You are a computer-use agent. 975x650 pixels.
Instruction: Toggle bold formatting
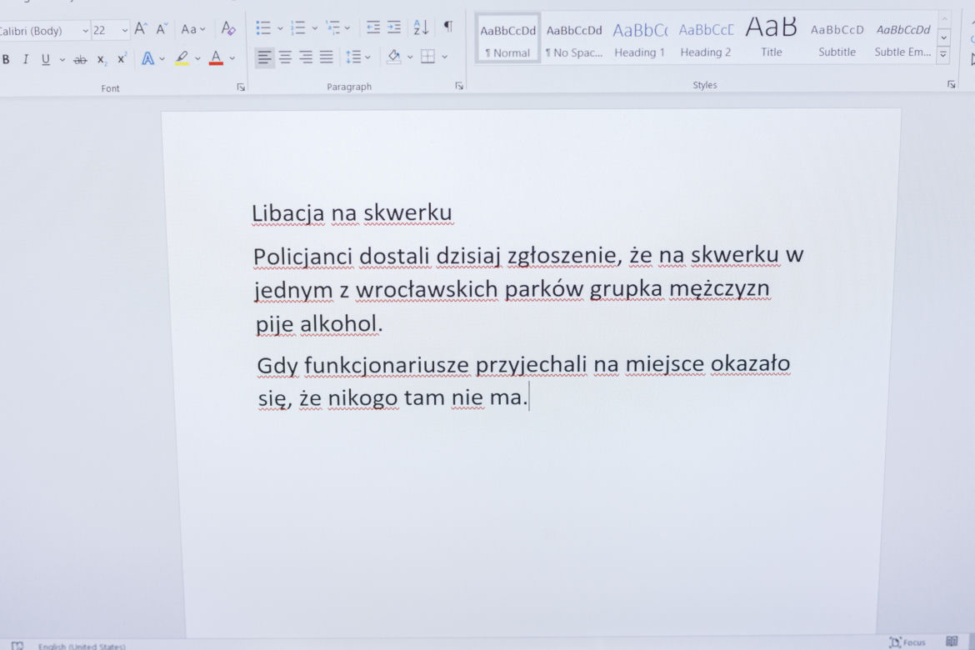[6, 60]
